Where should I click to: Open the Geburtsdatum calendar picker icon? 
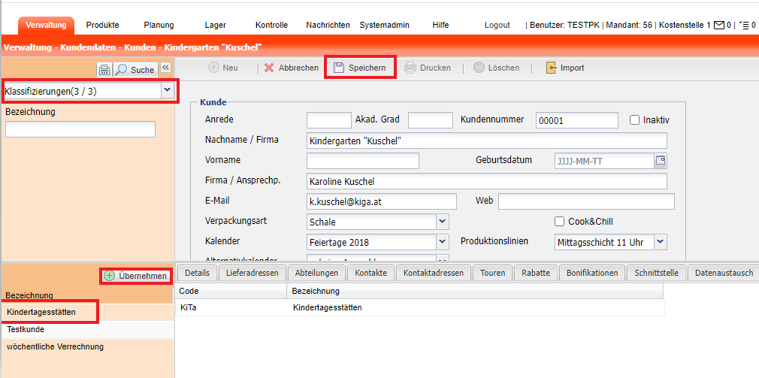pyautogui.click(x=661, y=160)
